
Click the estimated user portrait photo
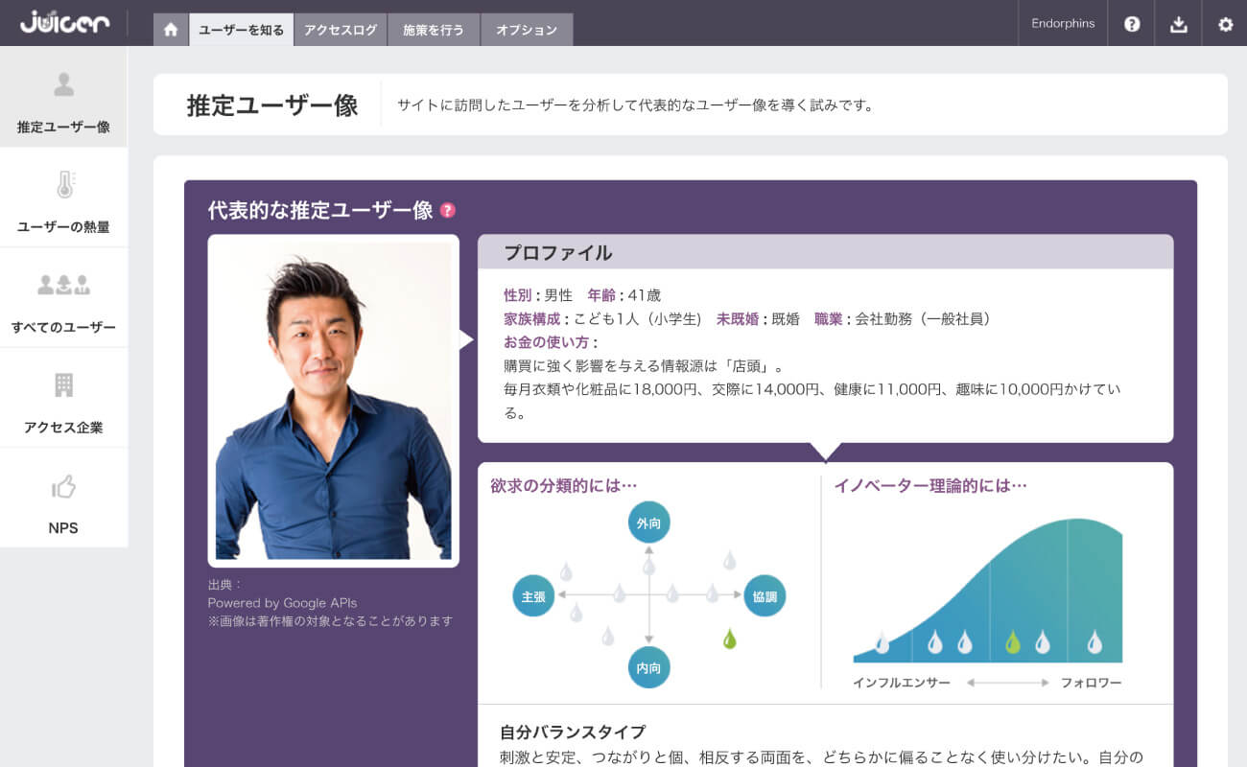point(333,401)
